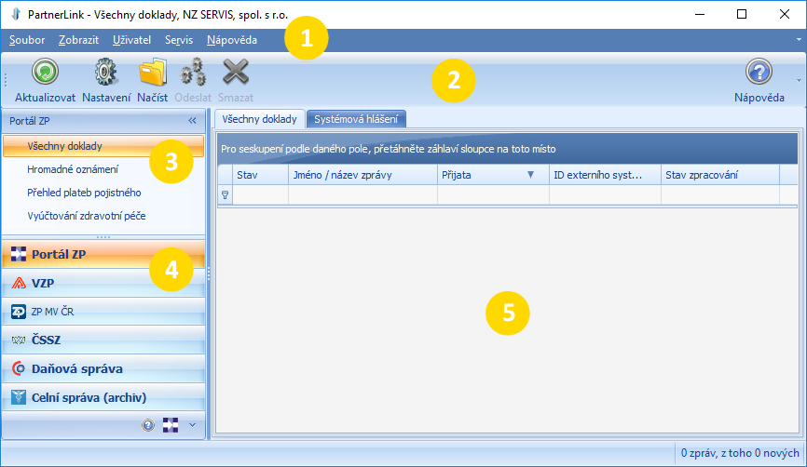The height and width of the screenshot is (467, 807).
Task: Open the Zobrazit menu
Action: point(79,40)
